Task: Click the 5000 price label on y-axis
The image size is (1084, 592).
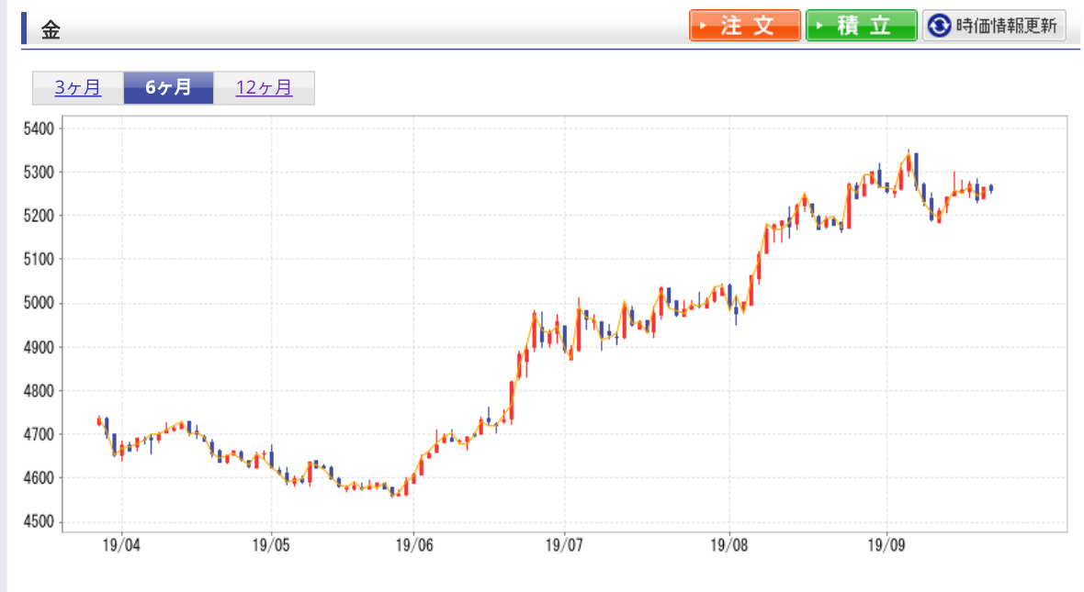Action: (40, 304)
